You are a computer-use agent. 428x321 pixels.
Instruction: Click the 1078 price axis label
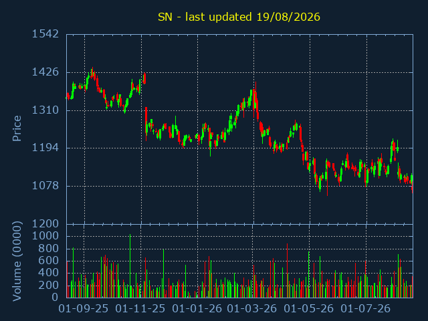[45, 186]
